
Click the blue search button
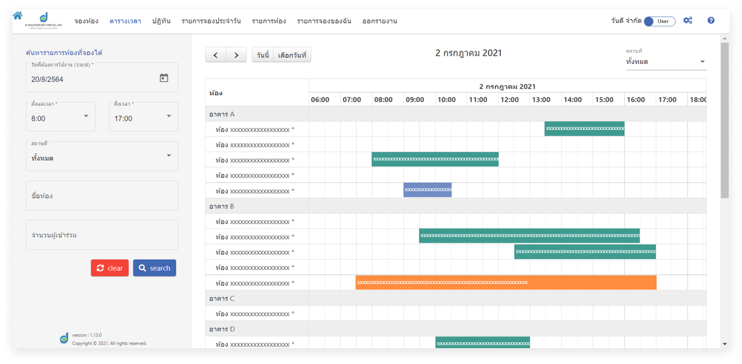[154, 268]
